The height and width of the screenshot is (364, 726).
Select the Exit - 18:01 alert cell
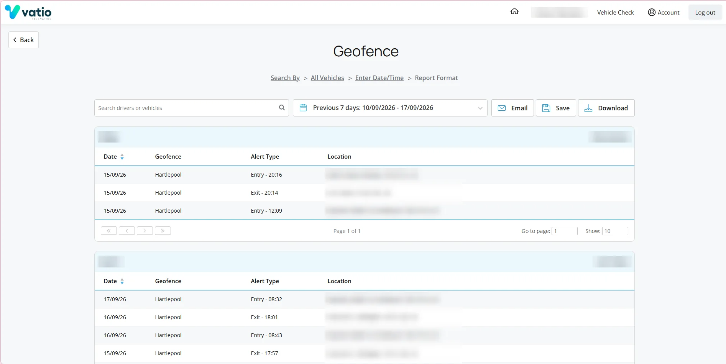pos(264,317)
